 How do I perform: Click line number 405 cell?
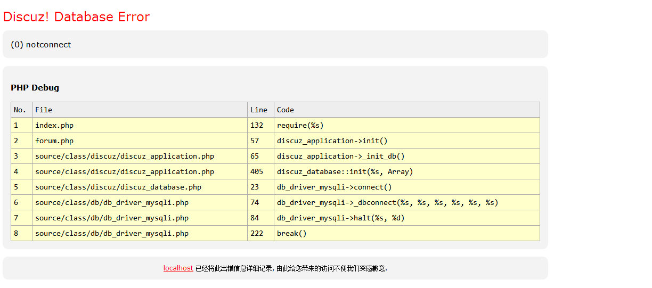click(260, 171)
